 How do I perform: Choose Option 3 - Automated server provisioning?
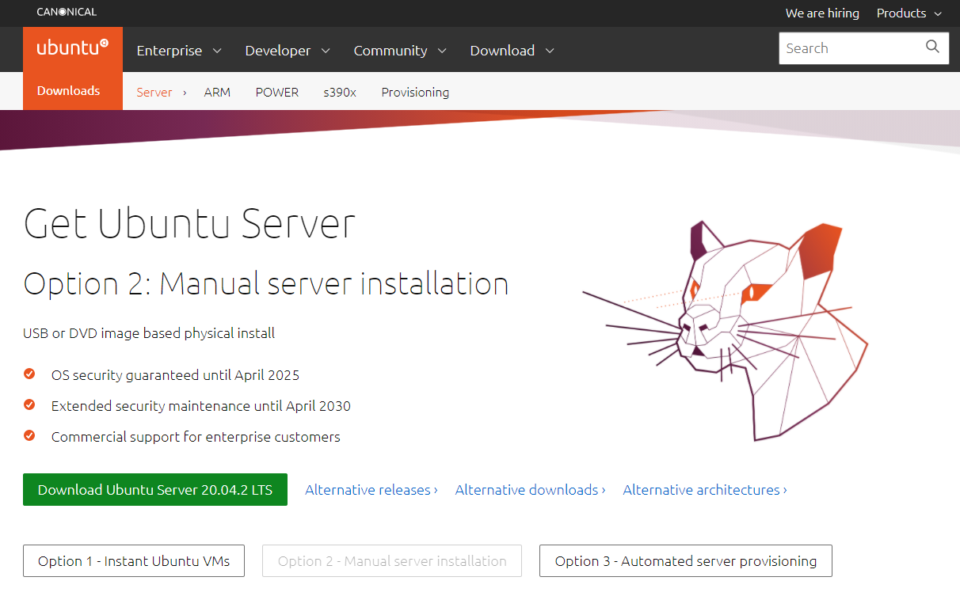(686, 561)
